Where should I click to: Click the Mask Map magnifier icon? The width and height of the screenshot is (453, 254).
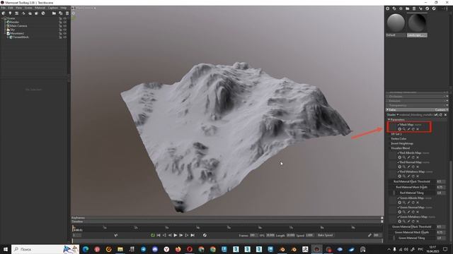click(x=404, y=129)
